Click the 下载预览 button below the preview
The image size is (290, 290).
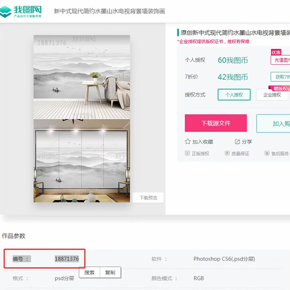148,198
